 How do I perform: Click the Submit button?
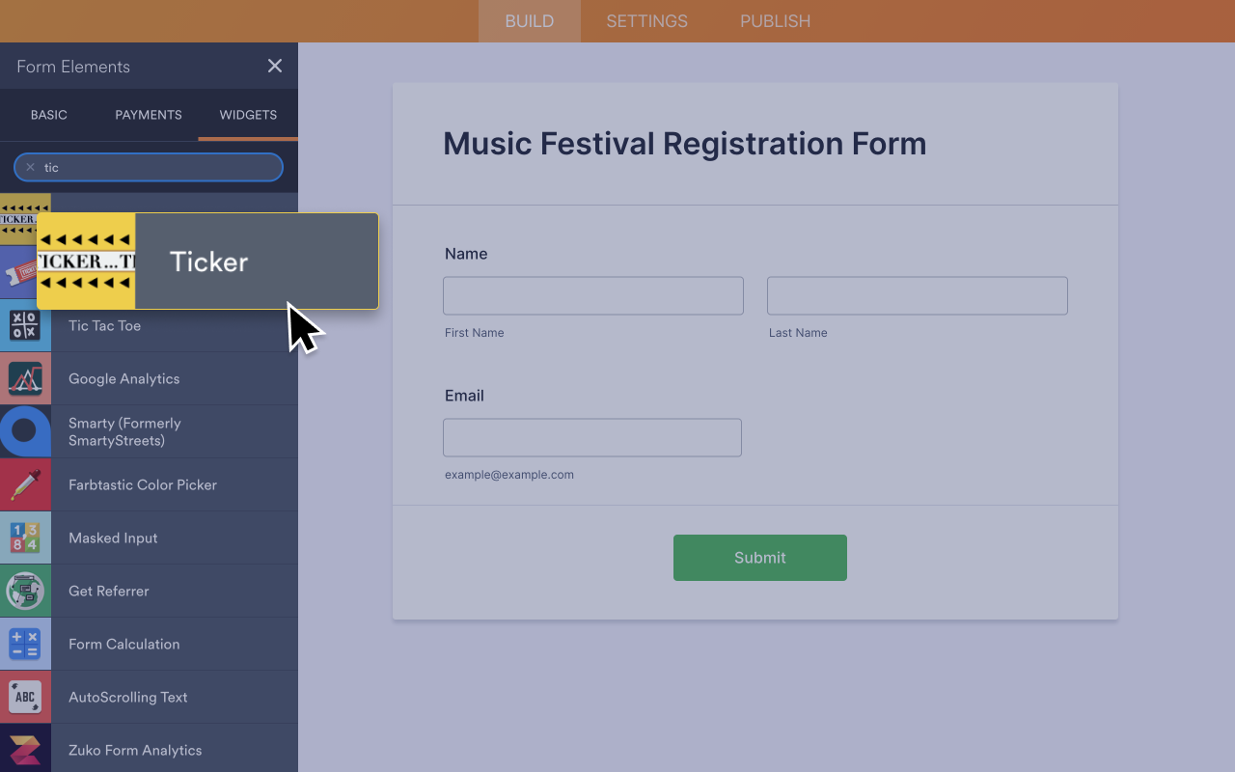759,557
